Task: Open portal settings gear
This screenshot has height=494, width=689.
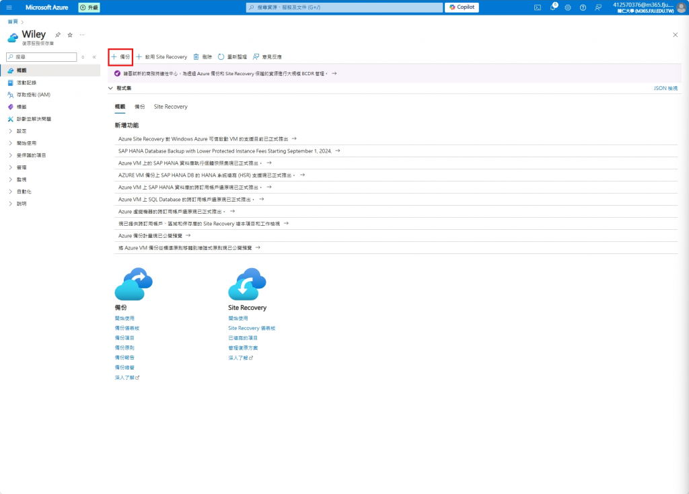Action: coord(568,7)
